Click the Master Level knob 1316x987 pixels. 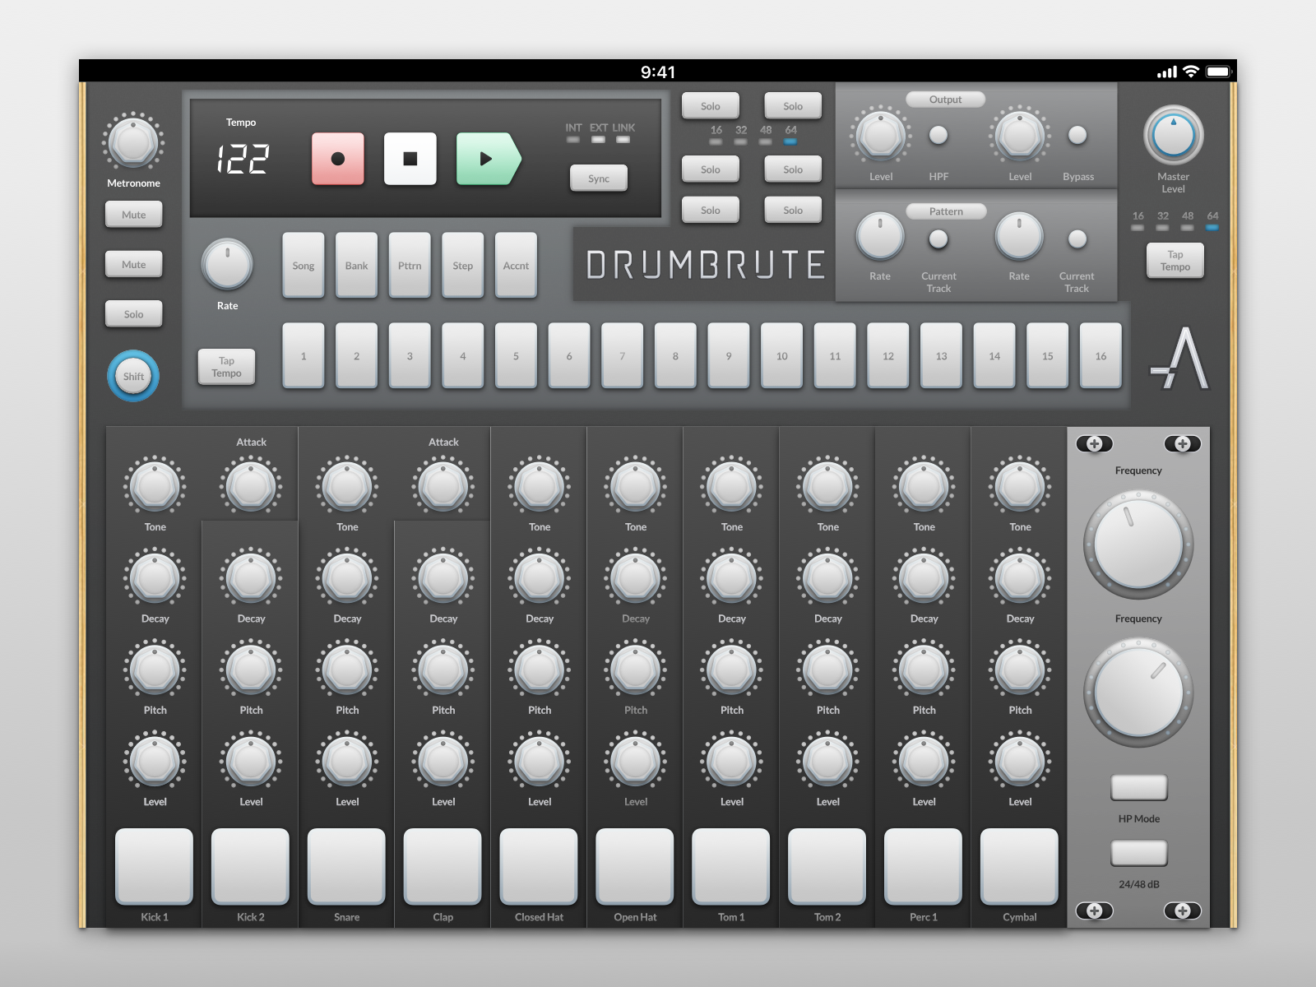point(1174,136)
